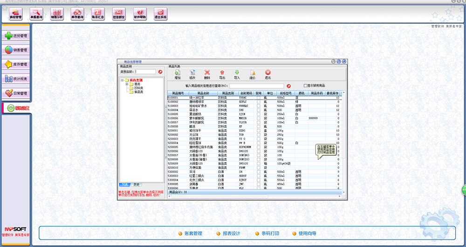
Task: Click the 导出 (Export) toolbar icon
Action: 222,73
